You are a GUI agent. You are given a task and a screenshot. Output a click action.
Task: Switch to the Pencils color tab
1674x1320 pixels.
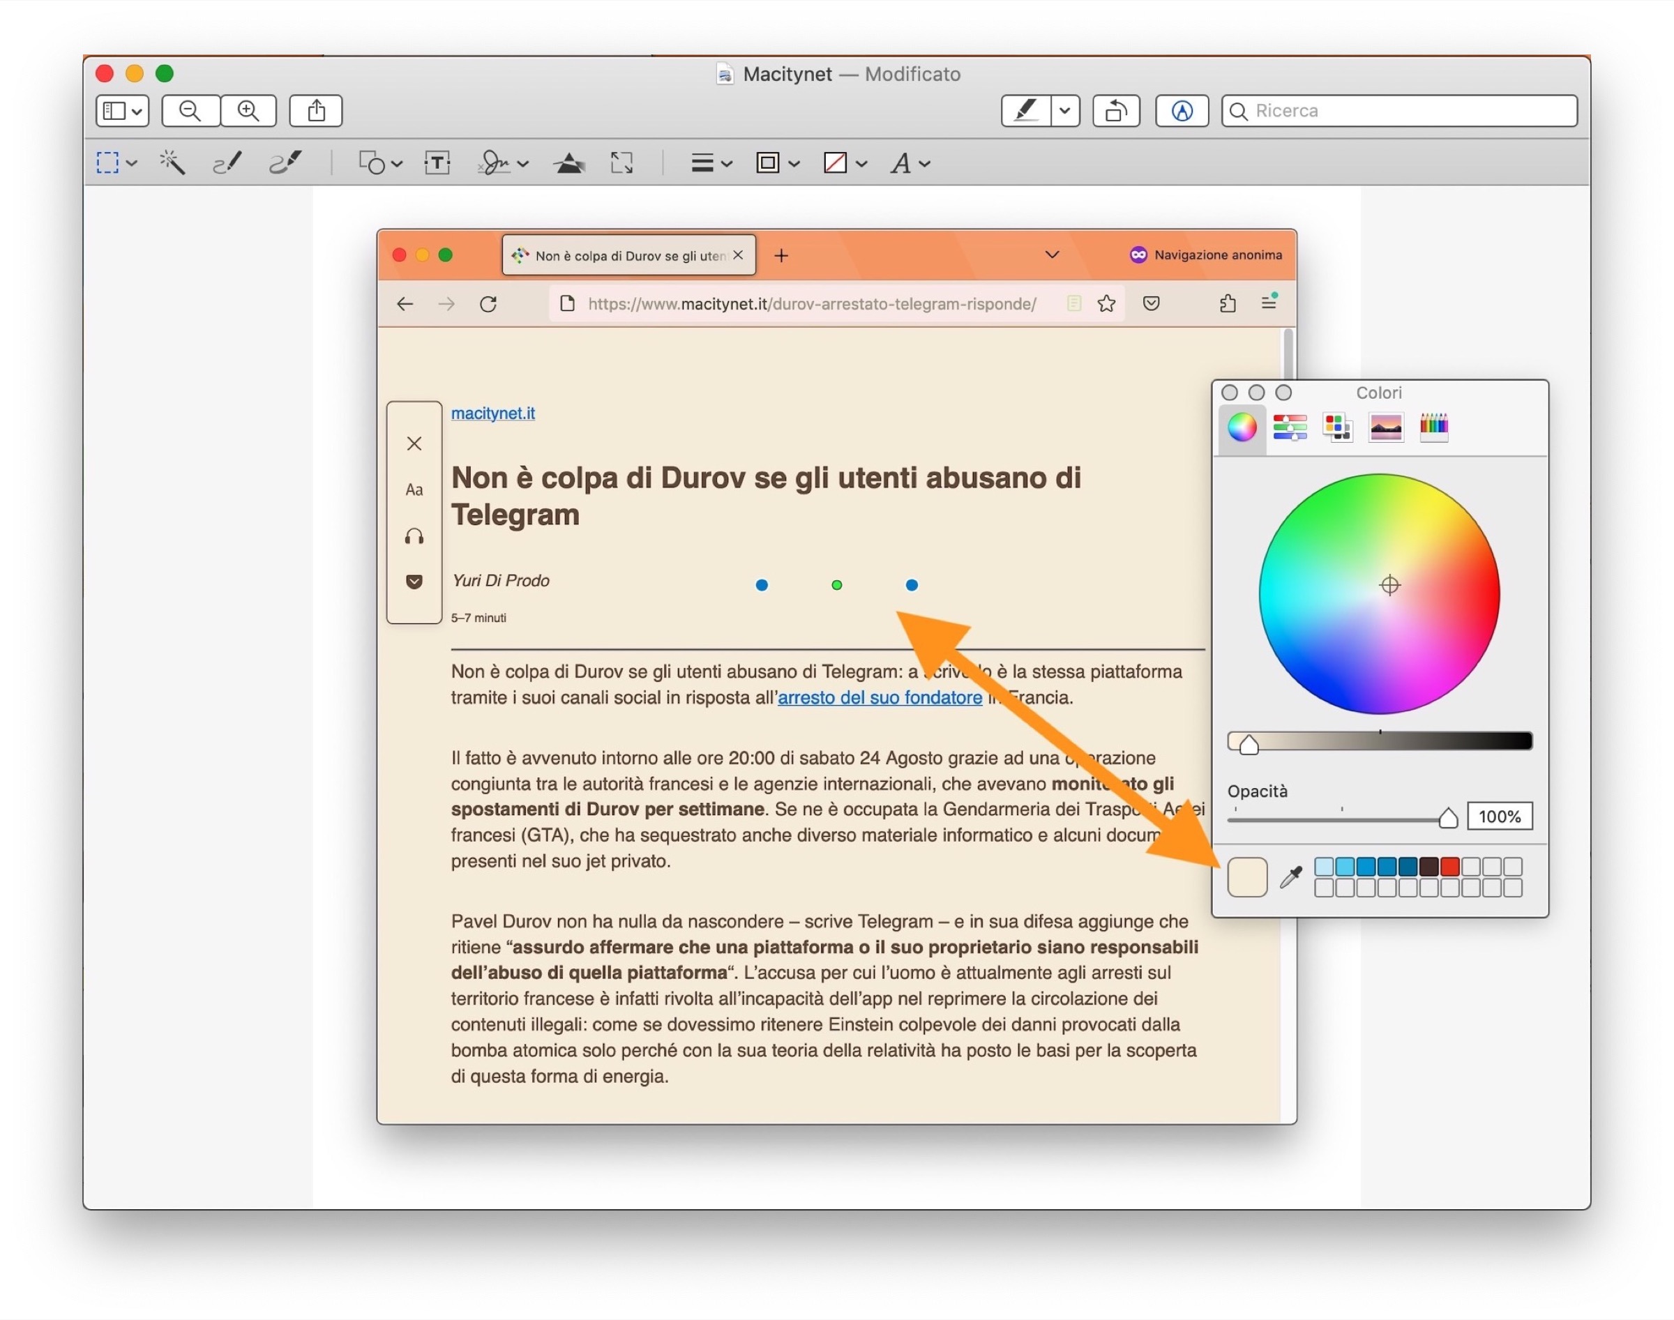coord(1433,427)
